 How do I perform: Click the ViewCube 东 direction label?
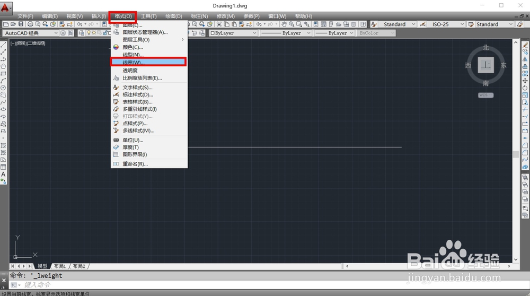(x=503, y=65)
